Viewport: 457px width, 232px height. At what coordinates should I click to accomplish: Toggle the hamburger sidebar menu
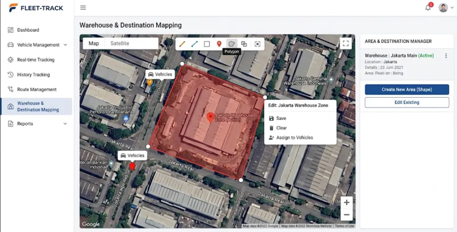pos(83,8)
